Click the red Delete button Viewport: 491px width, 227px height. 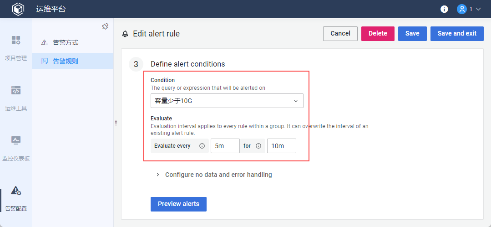(x=378, y=33)
